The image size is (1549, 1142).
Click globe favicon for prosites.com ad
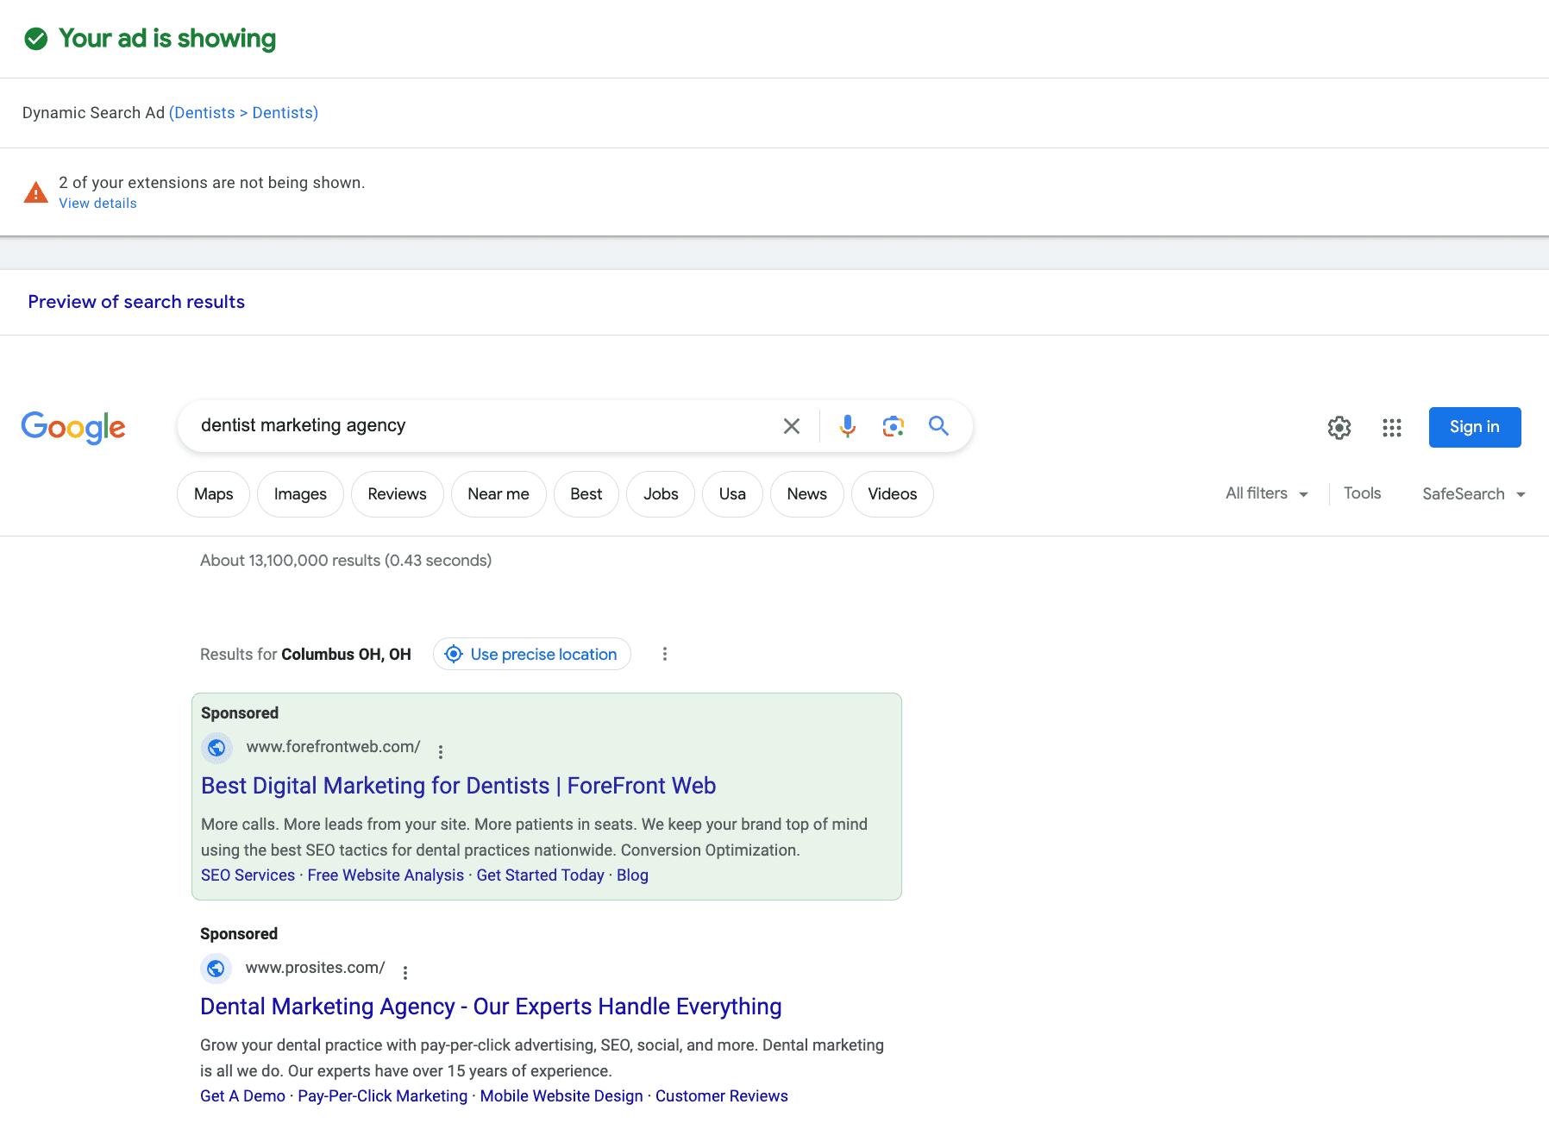(x=216, y=969)
